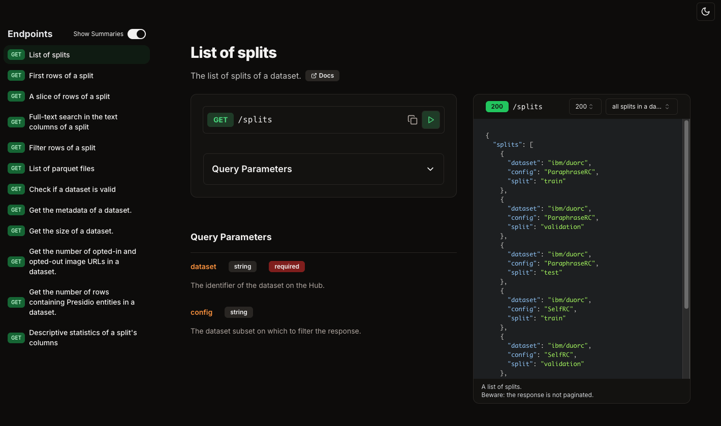Disable the Show Summaries toggle

[136, 34]
